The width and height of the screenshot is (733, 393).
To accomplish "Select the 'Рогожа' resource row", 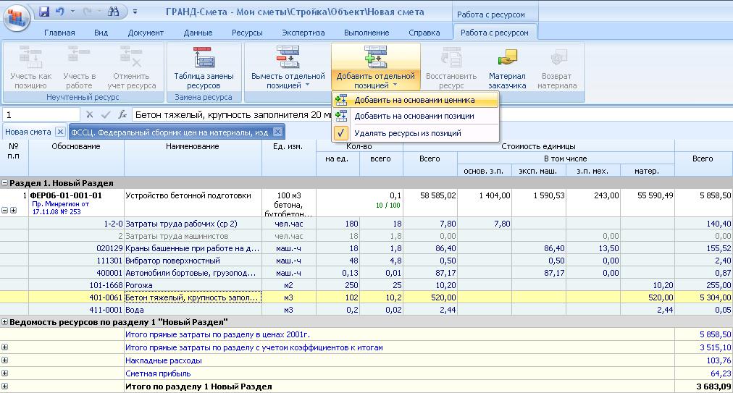I will pyautogui.click(x=366, y=285).
